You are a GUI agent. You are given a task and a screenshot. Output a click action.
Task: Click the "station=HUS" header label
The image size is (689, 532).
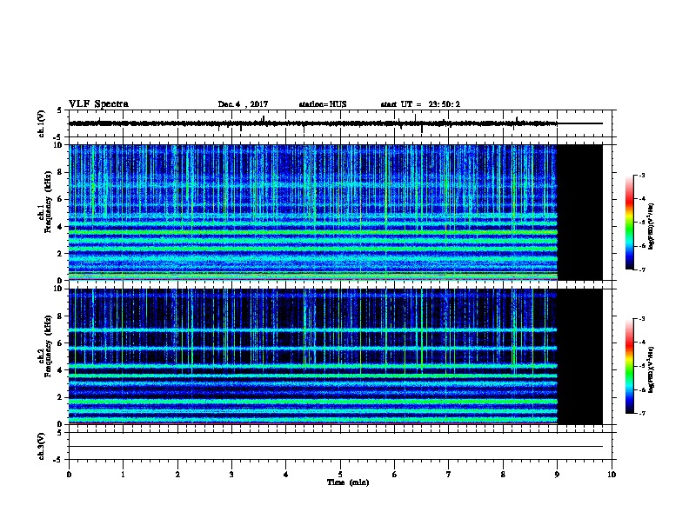tap(323, 104)
